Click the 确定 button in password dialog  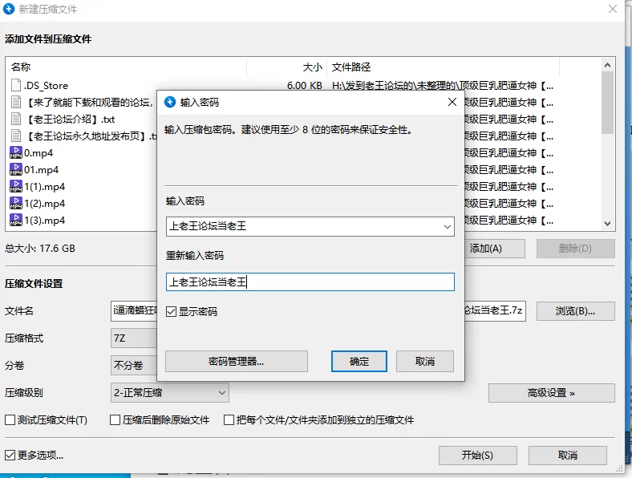[359, 361]
